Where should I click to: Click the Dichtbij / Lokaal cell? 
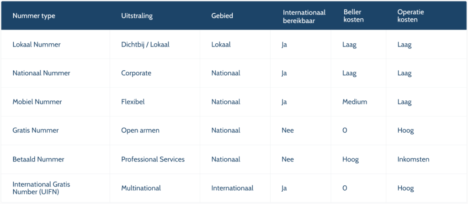[145, 45]
